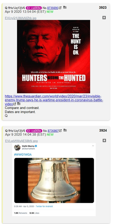This screenshot has width=115, height=224.
Task: Click Twitter for Android link in tweet
Action: click(44, 206)
